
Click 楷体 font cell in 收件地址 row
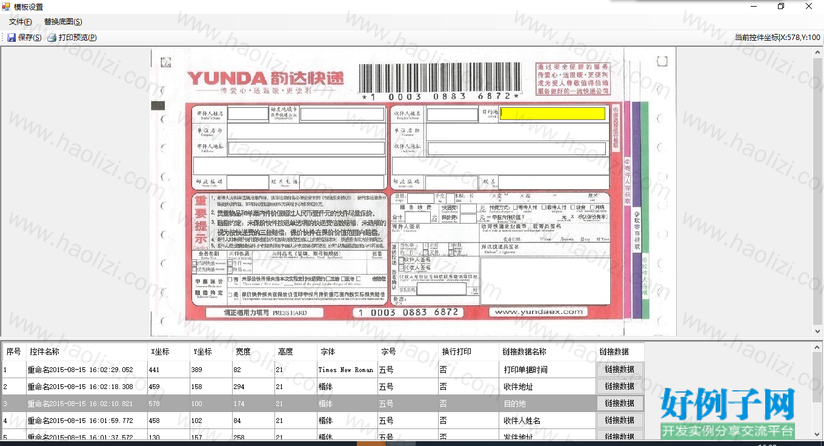[x=347, y=387]
